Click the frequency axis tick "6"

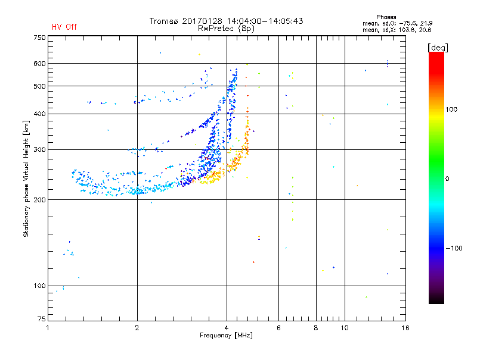tap(278, 328)
